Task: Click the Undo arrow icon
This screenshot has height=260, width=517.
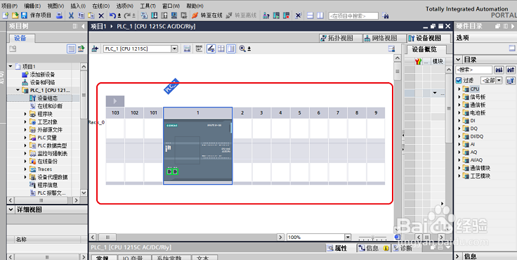Action: coord(113,15)
